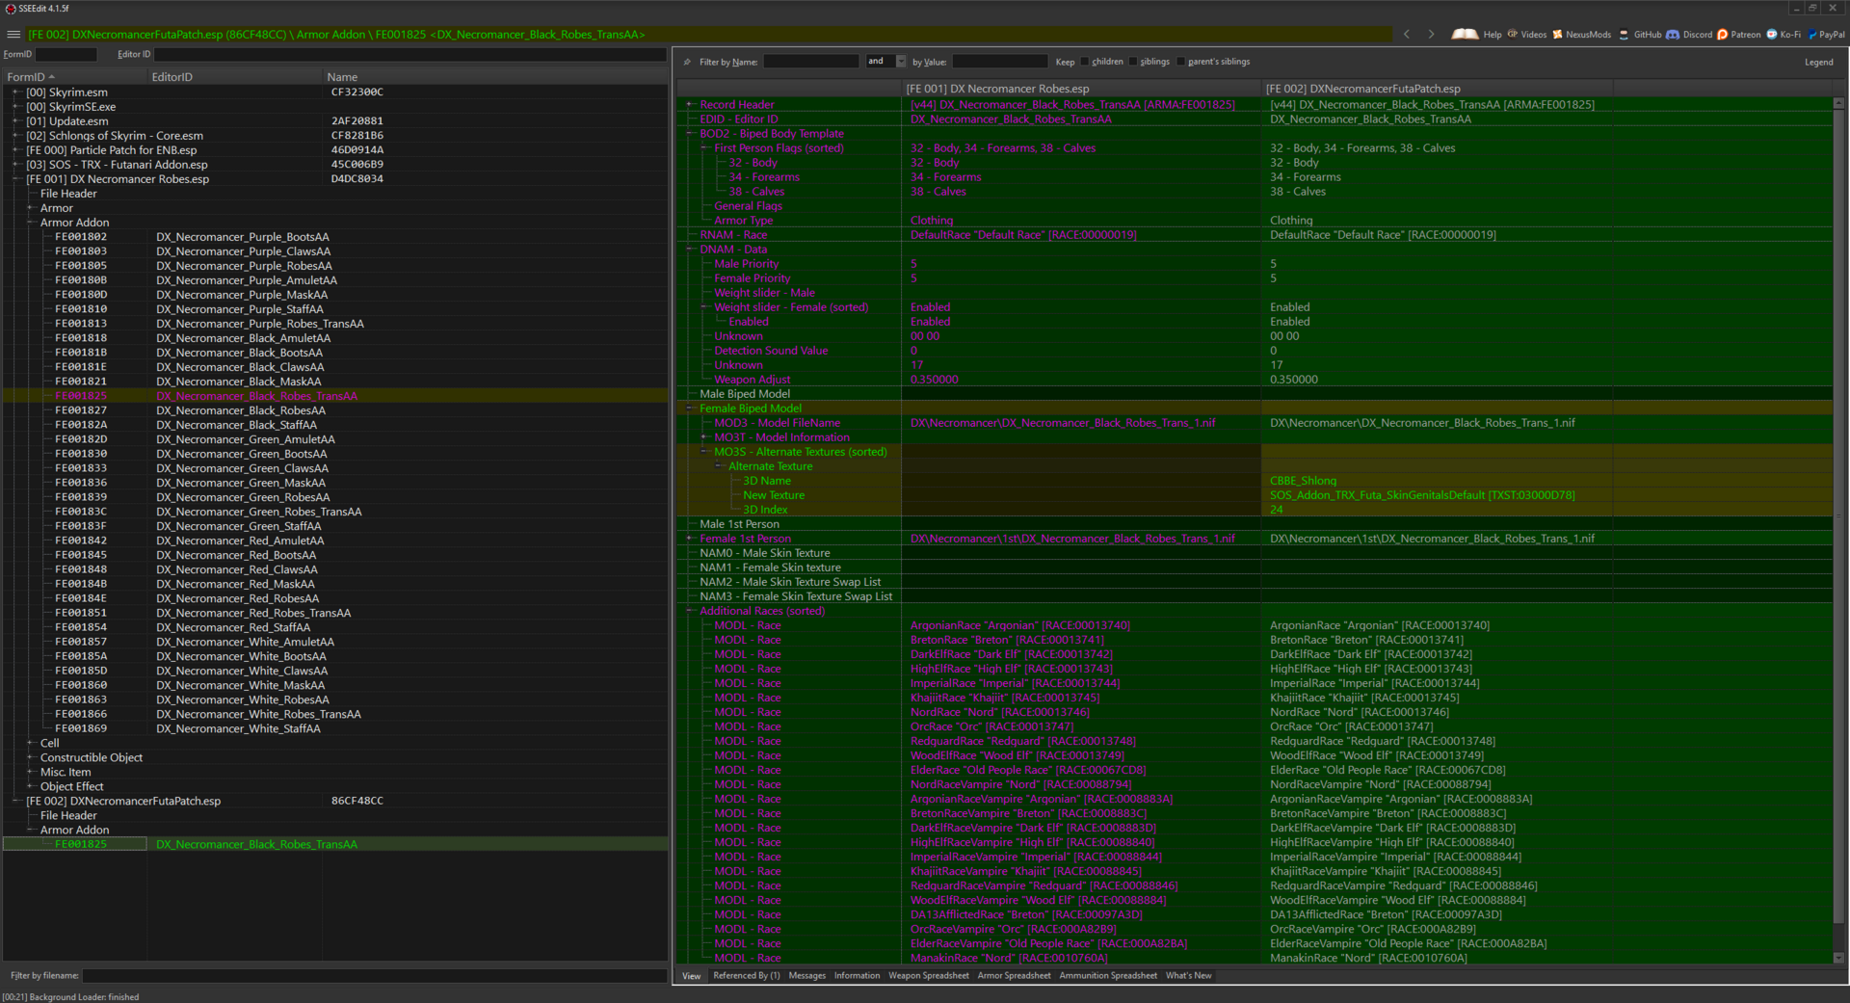
Task: Click the record view vertical scrollbar
Action: click(x=1838, y=530)
